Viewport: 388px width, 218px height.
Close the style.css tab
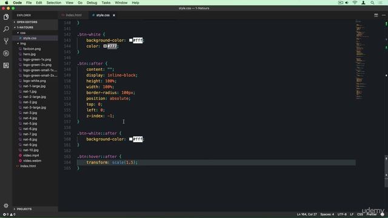(114, 15)
